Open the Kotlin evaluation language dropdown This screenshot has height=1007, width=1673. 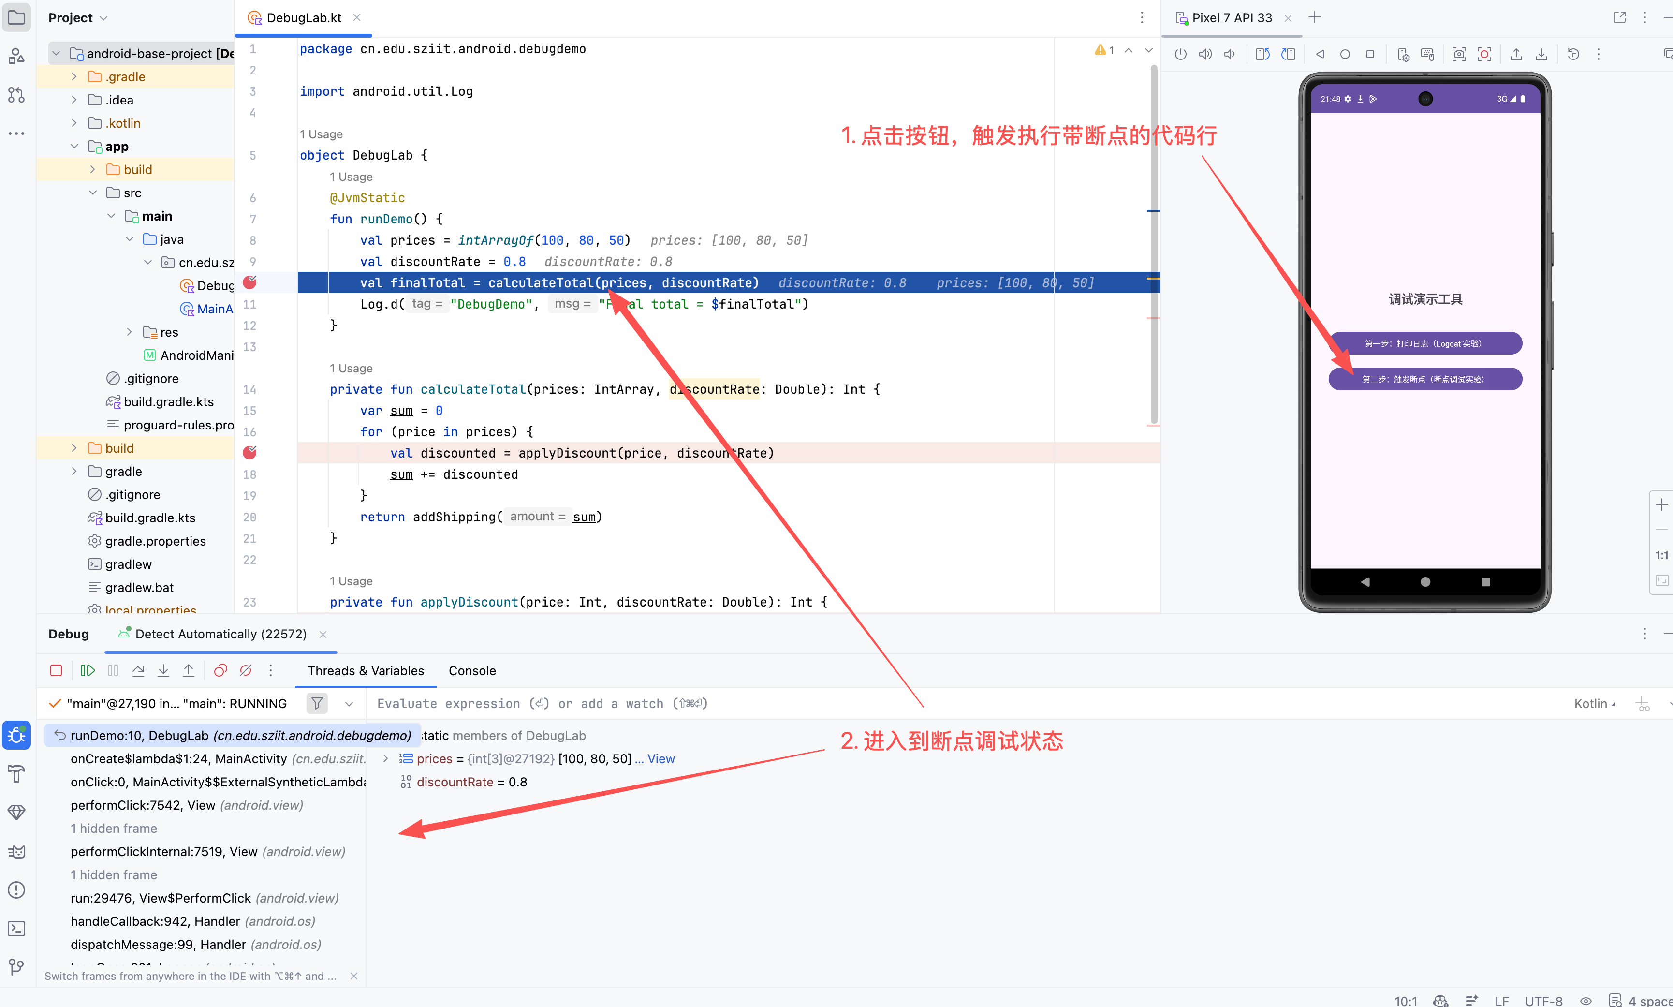[1594, 704]
